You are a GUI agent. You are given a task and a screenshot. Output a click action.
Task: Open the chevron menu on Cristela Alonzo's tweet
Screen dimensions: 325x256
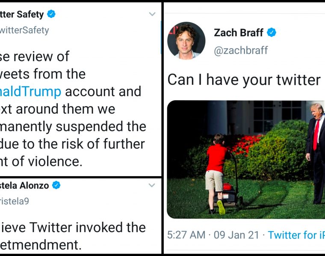pos(151,186)
